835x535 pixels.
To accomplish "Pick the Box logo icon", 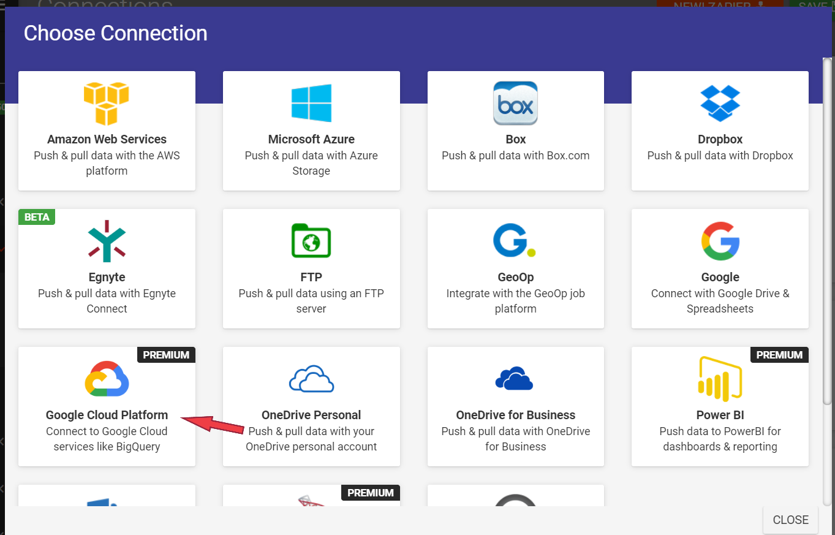I will [515, 104].
